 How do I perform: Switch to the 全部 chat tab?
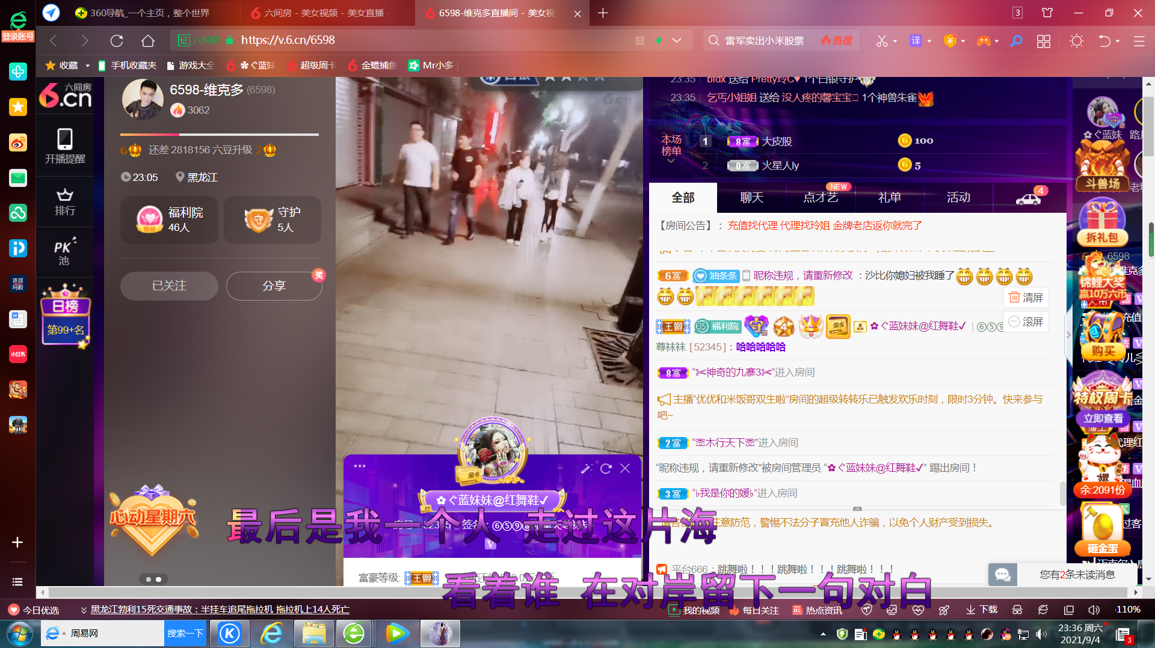(x=683, y=197)
